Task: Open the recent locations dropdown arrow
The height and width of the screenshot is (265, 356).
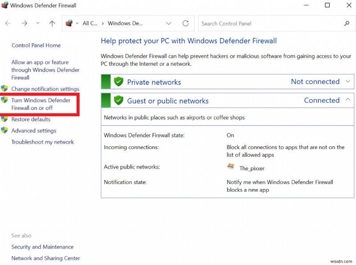Action: tap(38, 24)
